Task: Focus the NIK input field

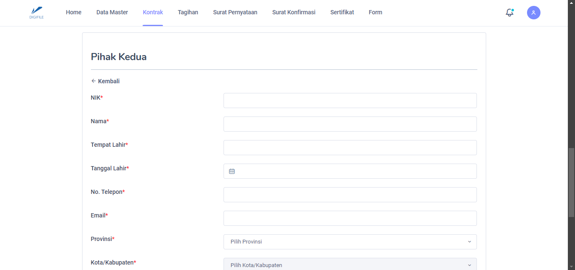Action: pos(350,101)
